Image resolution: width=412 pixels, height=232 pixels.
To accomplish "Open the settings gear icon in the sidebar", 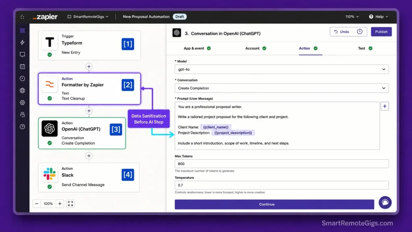I will point(23,103).
